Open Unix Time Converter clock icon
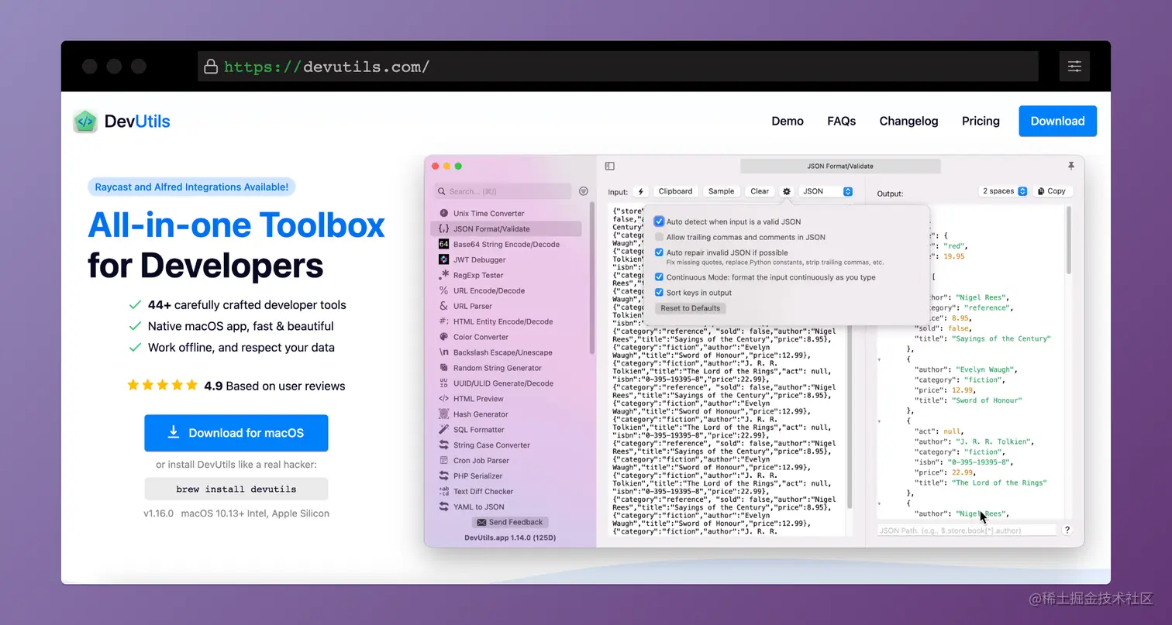Screen dimensions: 1172x625 [443, 213]
